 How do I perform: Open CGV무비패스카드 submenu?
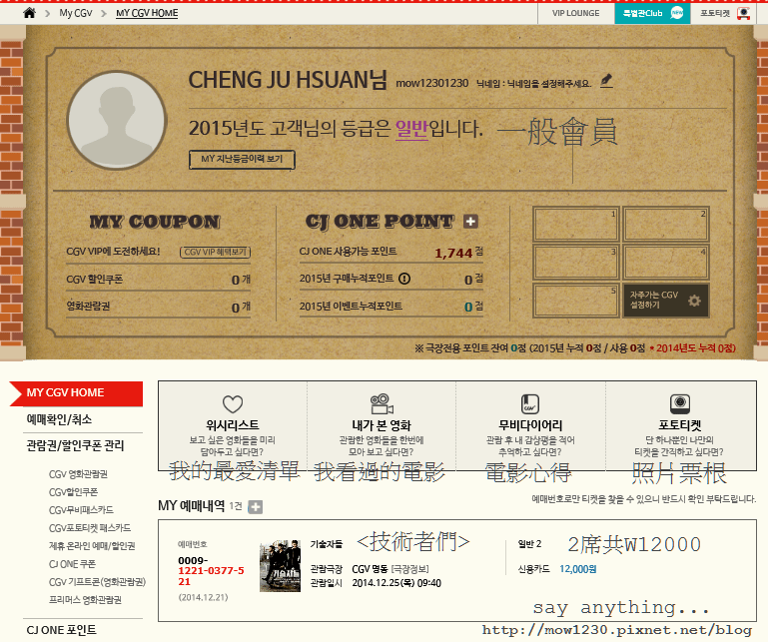[81, 510]
